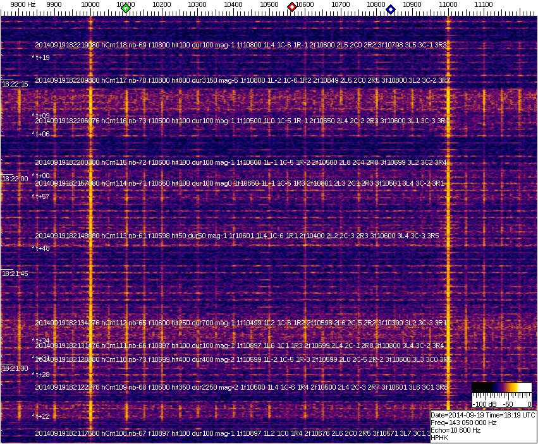Select the red diamond frequency marker
The image size is (538, 444).
click(292, 7)
